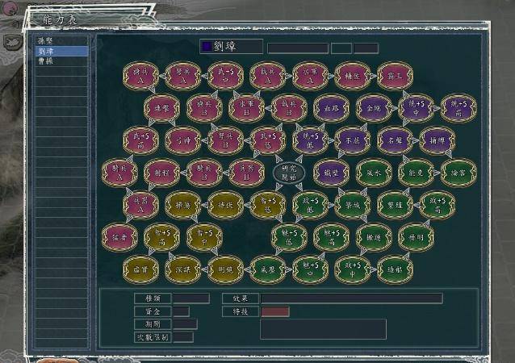Click the red 武+5中 node
Image resolution: width=515 pixels, height=363 pixels.
coord(225,76)
